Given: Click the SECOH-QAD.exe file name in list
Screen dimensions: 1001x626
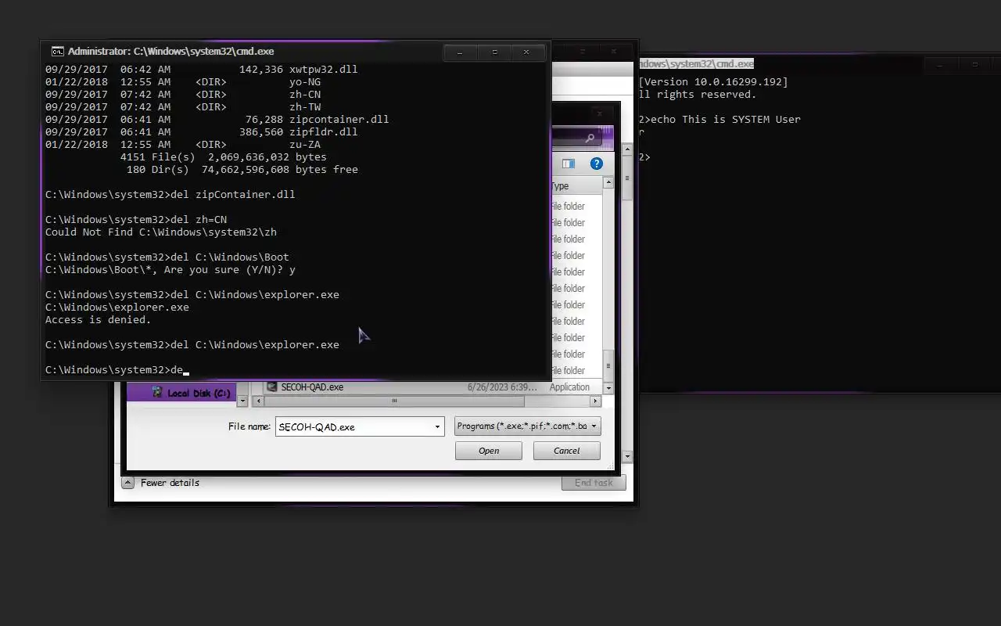Looking at the screenshot, I should (312, 387).
